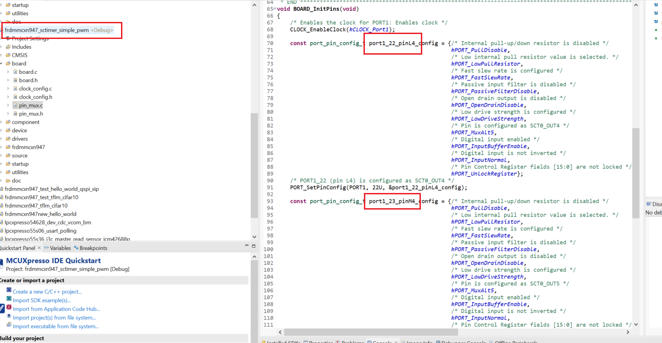Maximize the Quickstart Panel view
The image size is (662, 343).
click(253, 245)
